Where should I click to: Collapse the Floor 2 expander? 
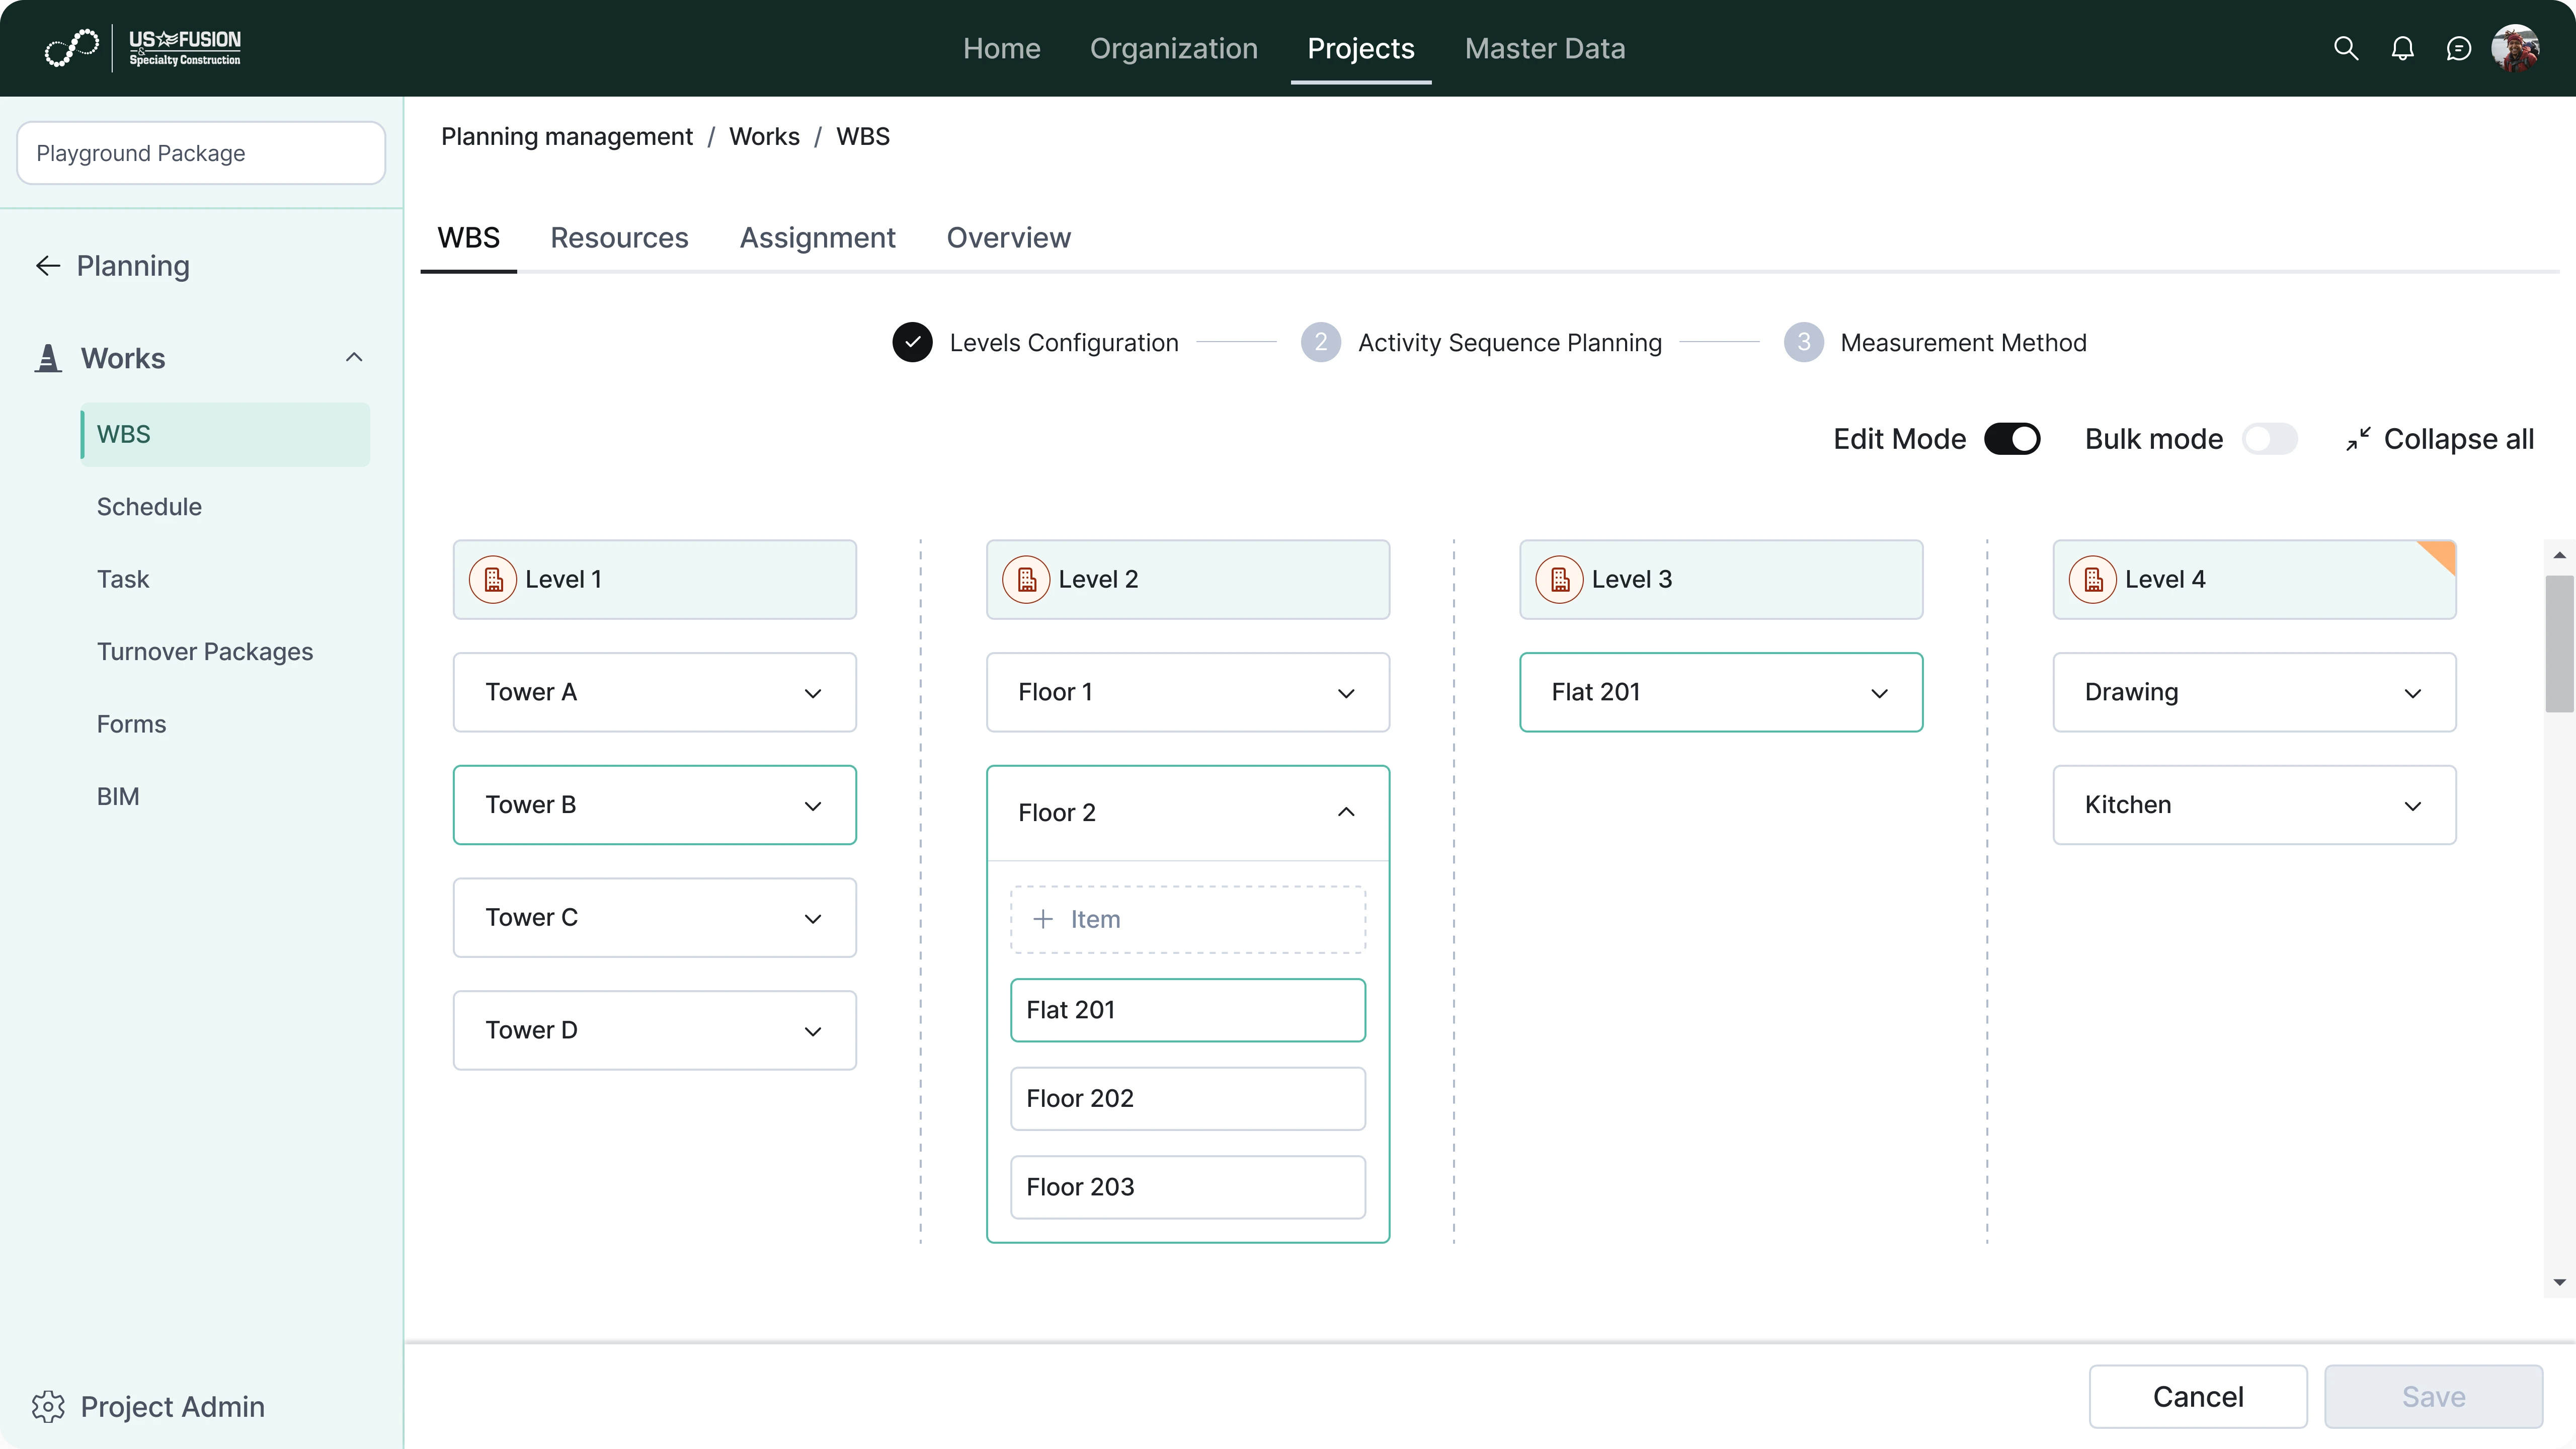(1346, 812)
